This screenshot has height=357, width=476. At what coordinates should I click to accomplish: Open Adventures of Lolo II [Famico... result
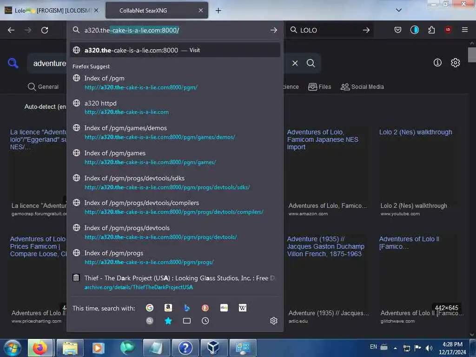409,243
